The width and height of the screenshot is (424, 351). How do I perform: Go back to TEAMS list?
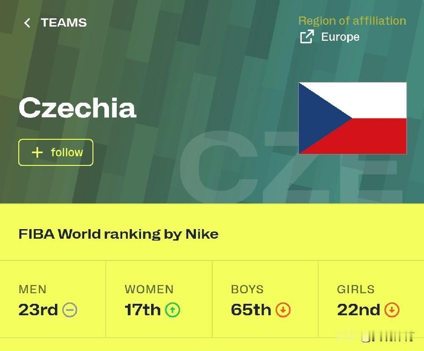coord(63,22)
